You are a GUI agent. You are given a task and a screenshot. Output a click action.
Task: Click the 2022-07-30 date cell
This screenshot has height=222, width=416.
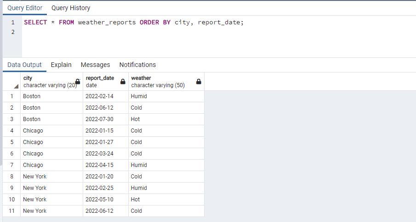pos(99,119)
